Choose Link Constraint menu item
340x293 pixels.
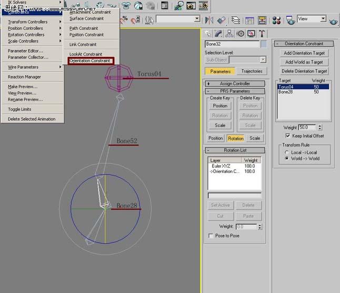coord(83,44)
